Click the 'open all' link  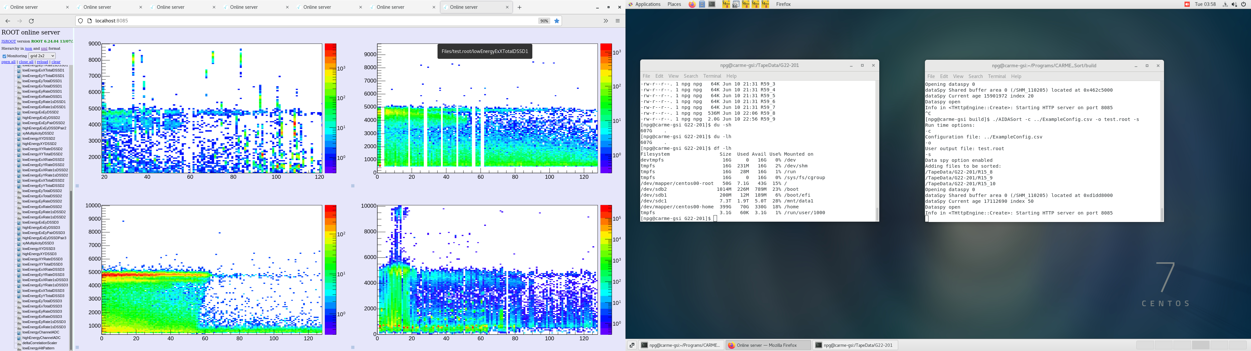pos(8,62)
